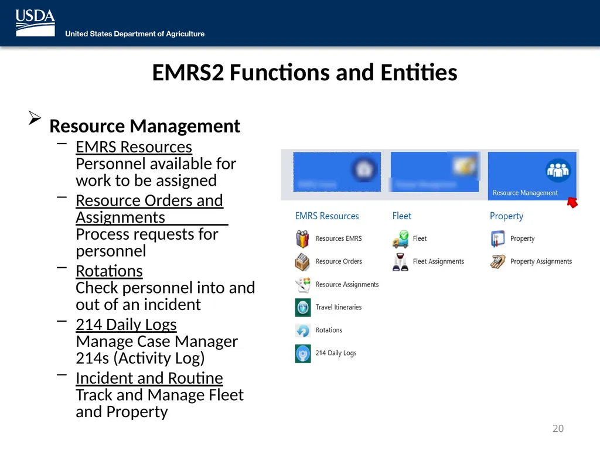600x450 pixels.
Task: Select Property Assignments entry
Action: [541, 261]
